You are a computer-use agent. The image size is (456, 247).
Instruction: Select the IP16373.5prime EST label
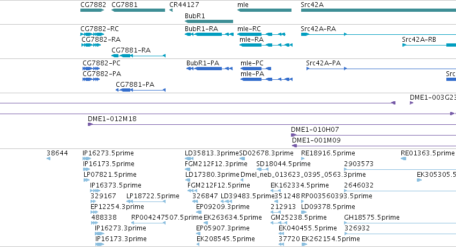pyautogui.click(x=115, y=185)
